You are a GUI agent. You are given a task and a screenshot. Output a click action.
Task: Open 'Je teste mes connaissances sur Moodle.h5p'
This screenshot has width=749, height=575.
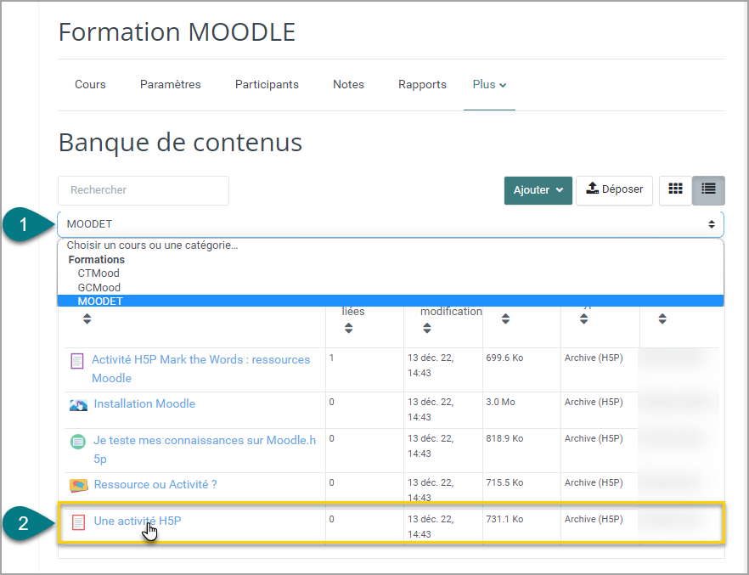205,449
